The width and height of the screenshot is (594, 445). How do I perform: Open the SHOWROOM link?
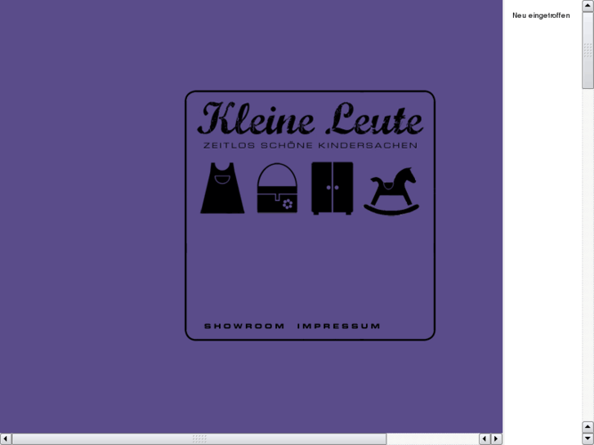click(x=244, y=326)
